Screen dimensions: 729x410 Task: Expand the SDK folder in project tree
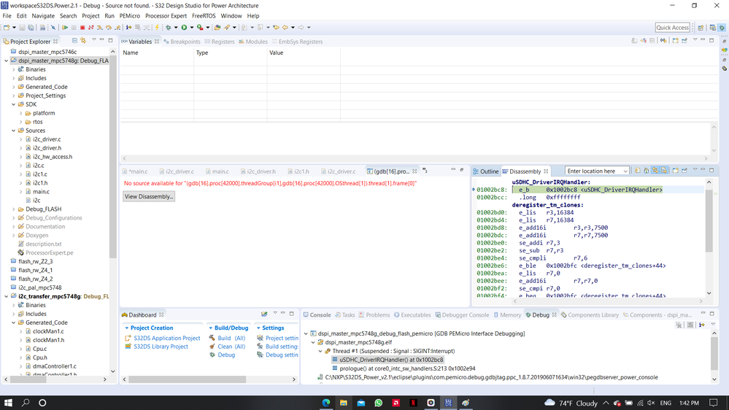click(x=14, y=104)
